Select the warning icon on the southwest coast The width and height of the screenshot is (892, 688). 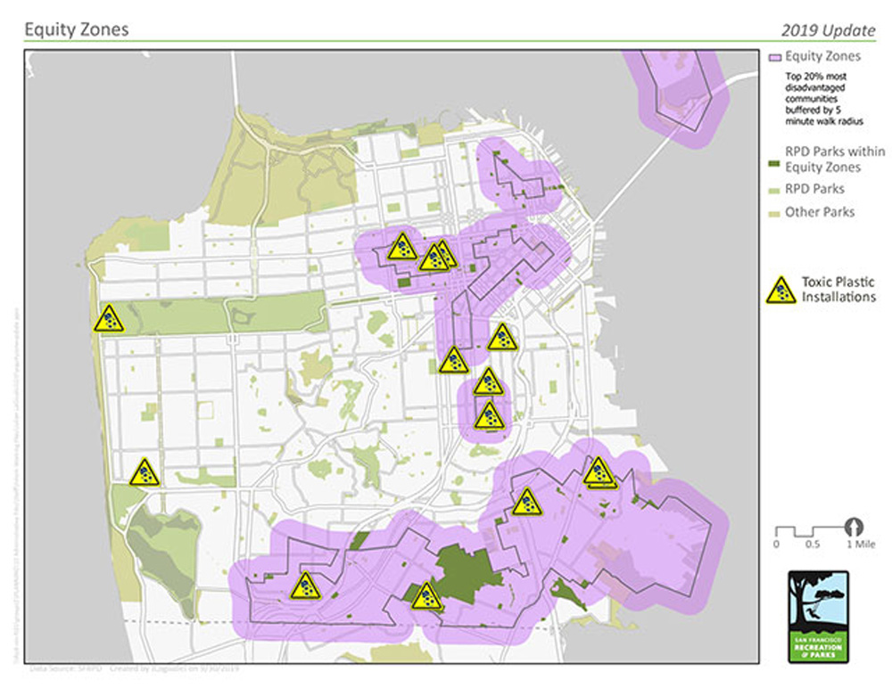pyautogui.click(x=144, y=472)
